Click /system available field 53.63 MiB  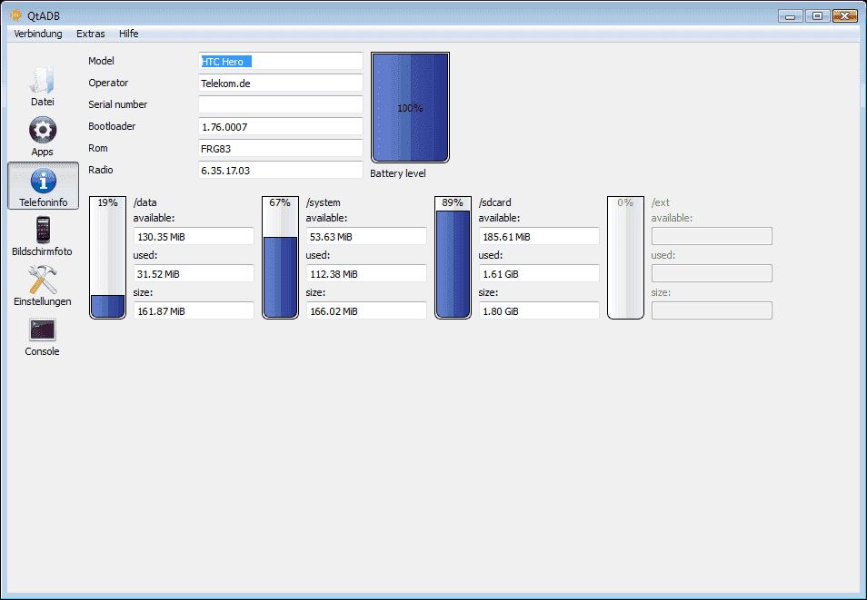366,237
